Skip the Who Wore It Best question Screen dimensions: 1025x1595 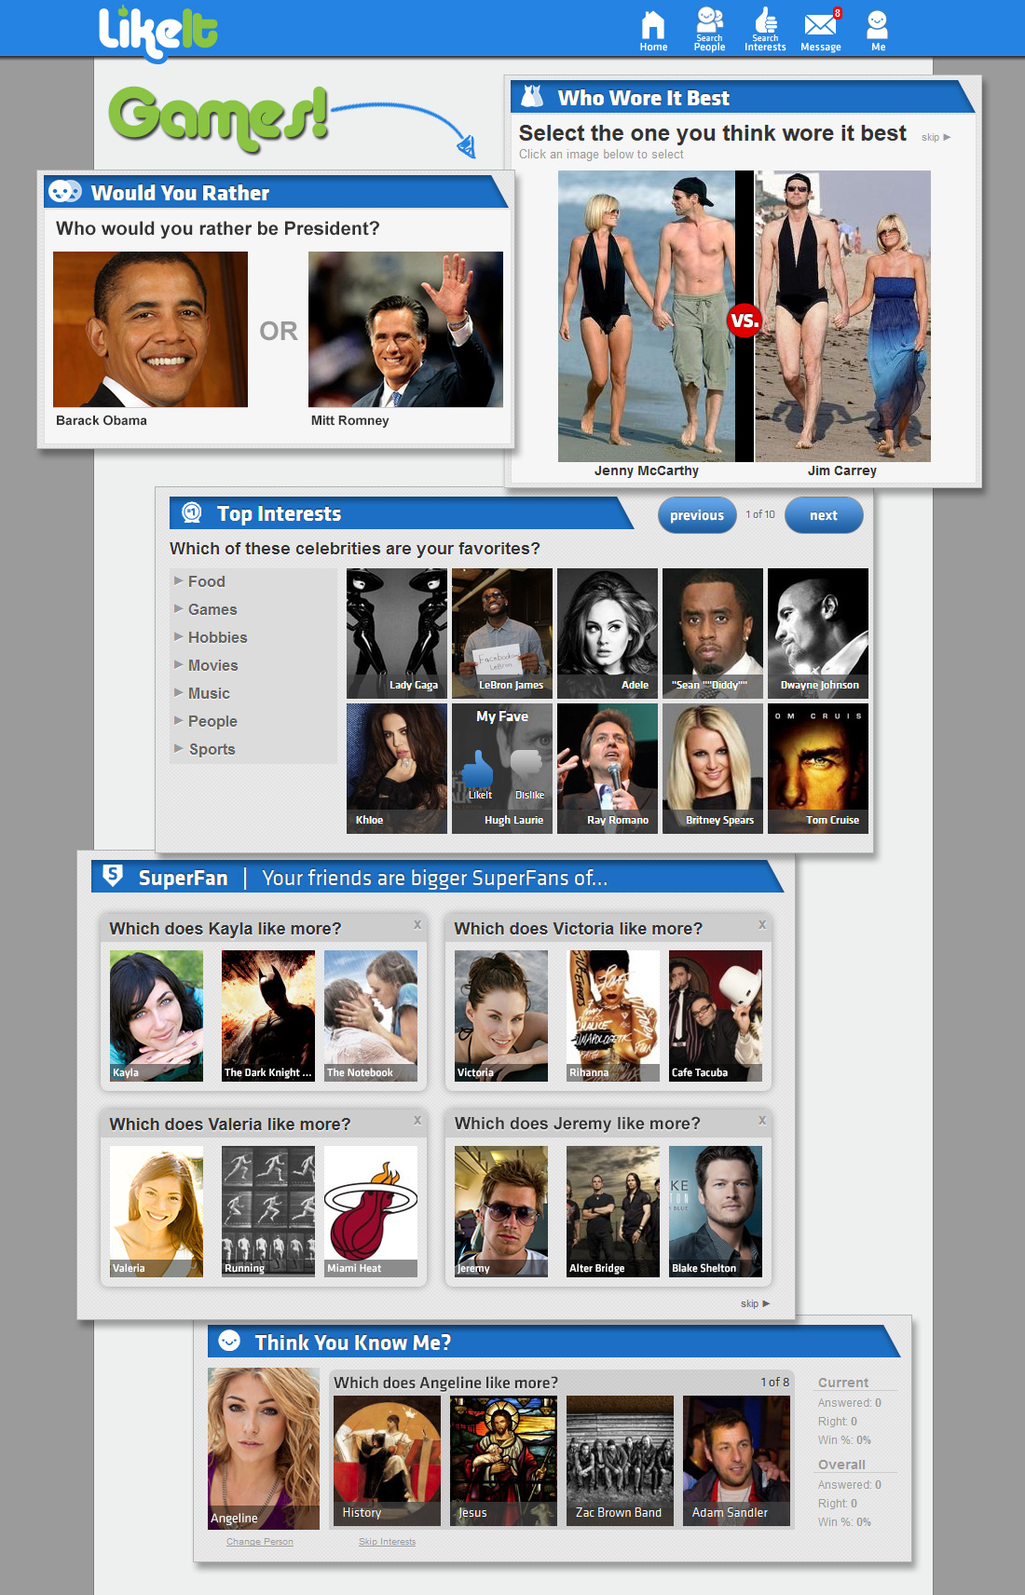[936, 137]
